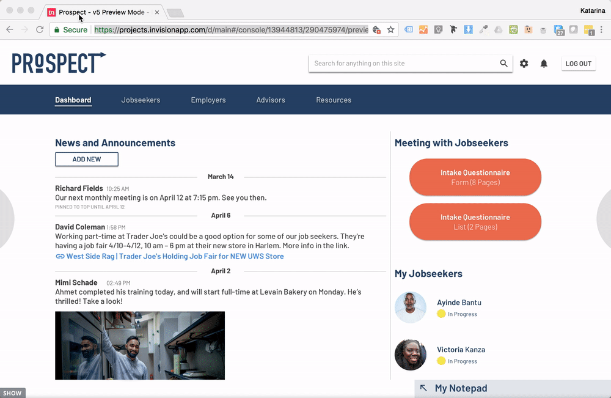Click the SHOW button at bottom left
This screenshot has height=398, width=611.
tap(12, 393)
